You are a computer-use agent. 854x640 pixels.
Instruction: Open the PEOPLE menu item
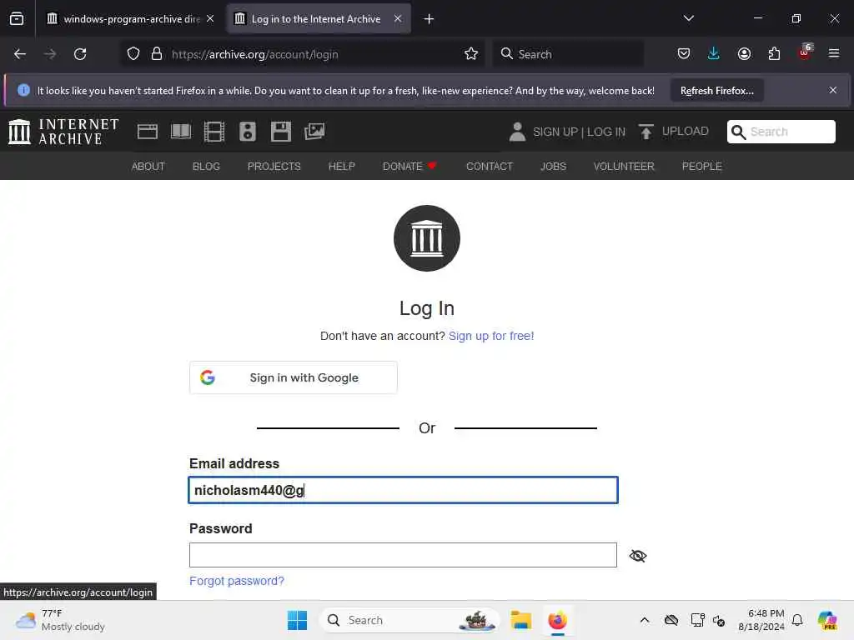701,167
